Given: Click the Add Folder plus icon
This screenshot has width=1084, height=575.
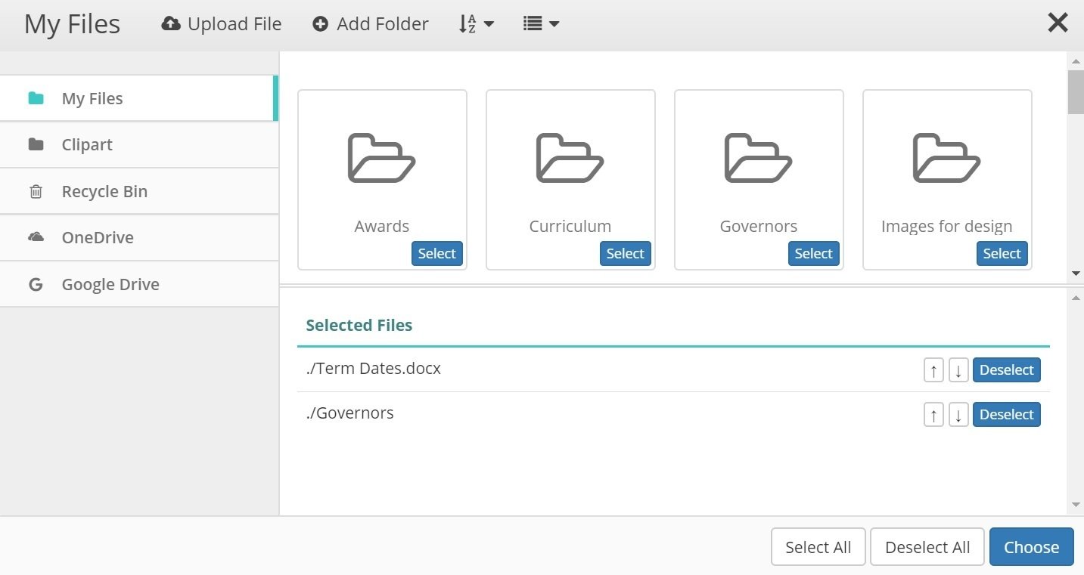Looking at the screenshot, I should click(x=321, y=24).
